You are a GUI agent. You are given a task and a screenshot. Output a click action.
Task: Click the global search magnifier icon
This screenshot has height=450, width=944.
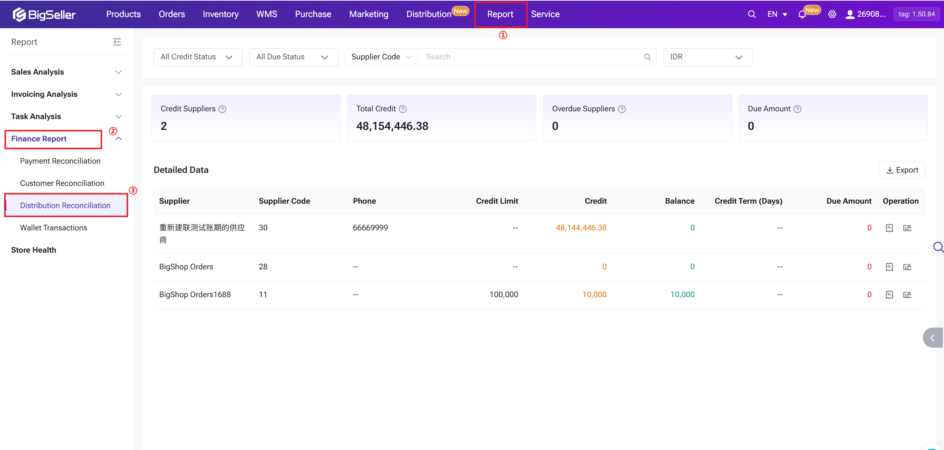(751, 14)
